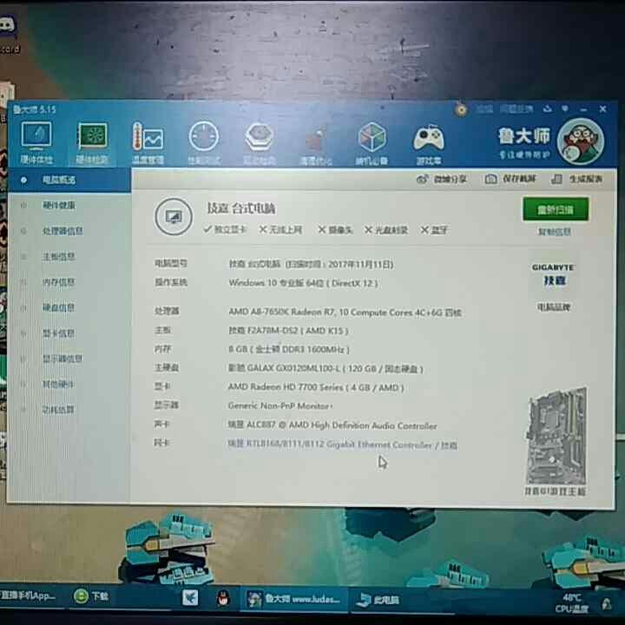Click the 无线上网 status indicator

pyautogui.click(x=280, y=229)
